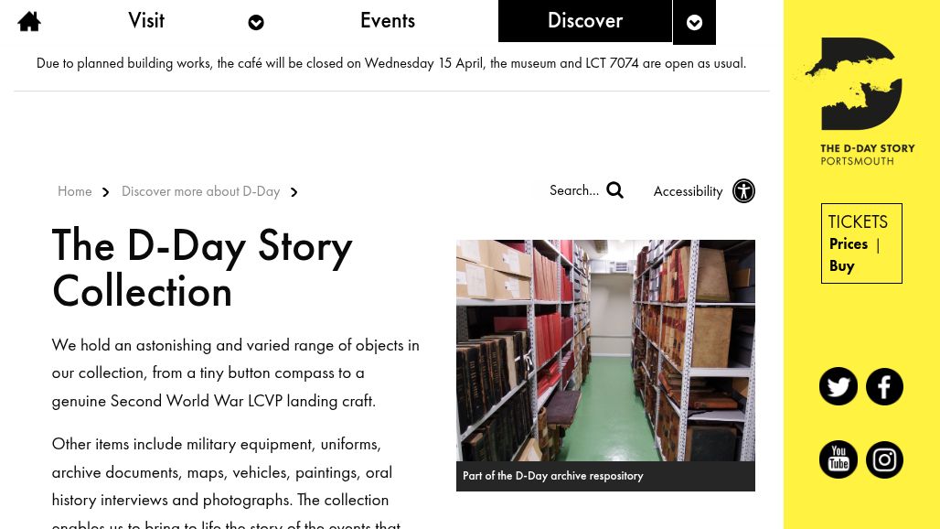Open Discover more about D-Day breadcrumb
The height and width of the screenshot is (529, 940).
click(x=200, y=191)
